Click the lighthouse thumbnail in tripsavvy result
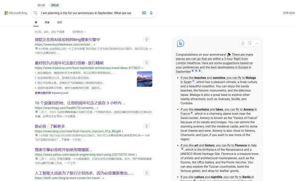295x181 pixels. click(x=144, y=79)
